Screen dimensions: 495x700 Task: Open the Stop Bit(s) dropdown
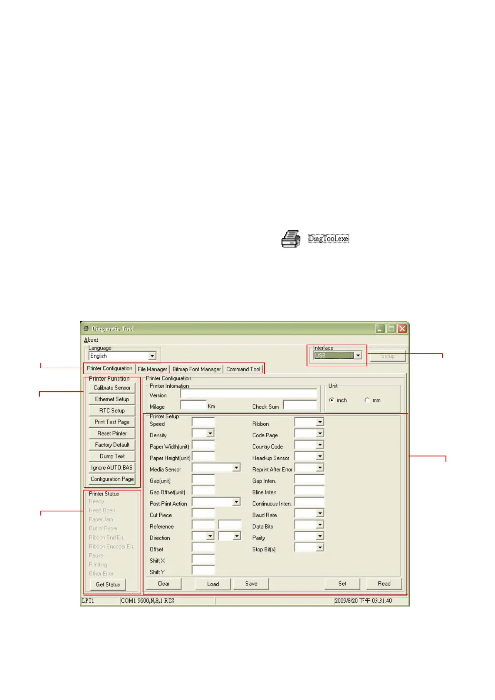coord(320,547)
